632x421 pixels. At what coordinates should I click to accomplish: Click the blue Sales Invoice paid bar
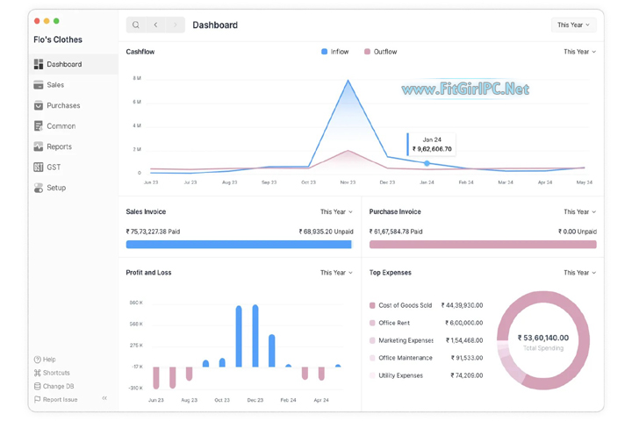pyautogui.click(x=238, y=245)
